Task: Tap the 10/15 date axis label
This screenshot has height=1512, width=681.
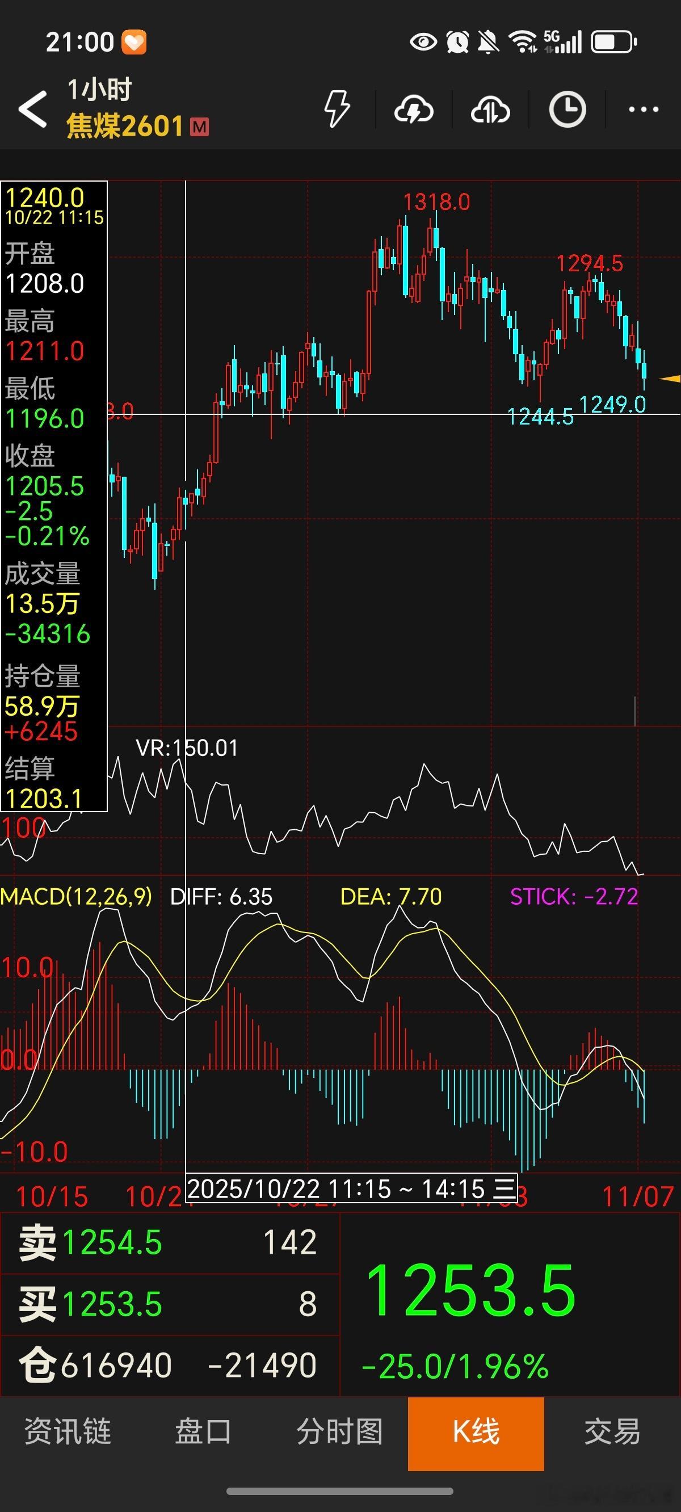Action: (x=52, y=1196)
